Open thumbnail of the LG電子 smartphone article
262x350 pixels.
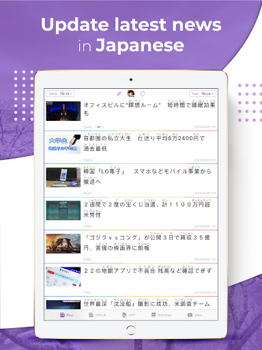click(63, 178)
